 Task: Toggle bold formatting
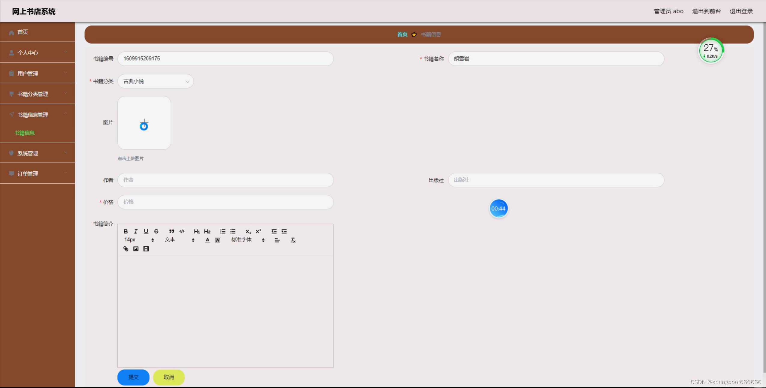tap(126, 231)
